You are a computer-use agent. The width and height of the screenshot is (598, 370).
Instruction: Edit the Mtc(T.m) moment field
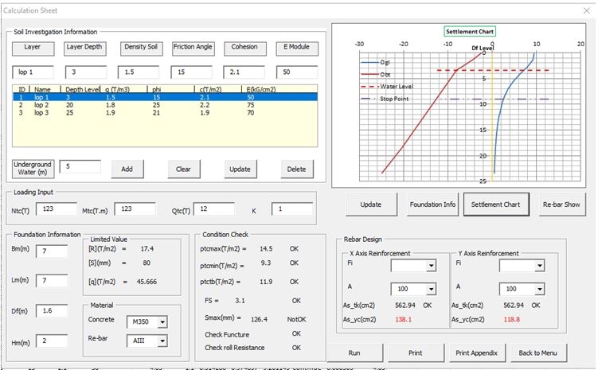(135, 208)
